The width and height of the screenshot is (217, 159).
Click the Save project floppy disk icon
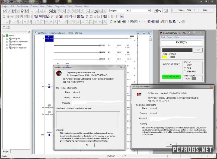click(119, 21)
